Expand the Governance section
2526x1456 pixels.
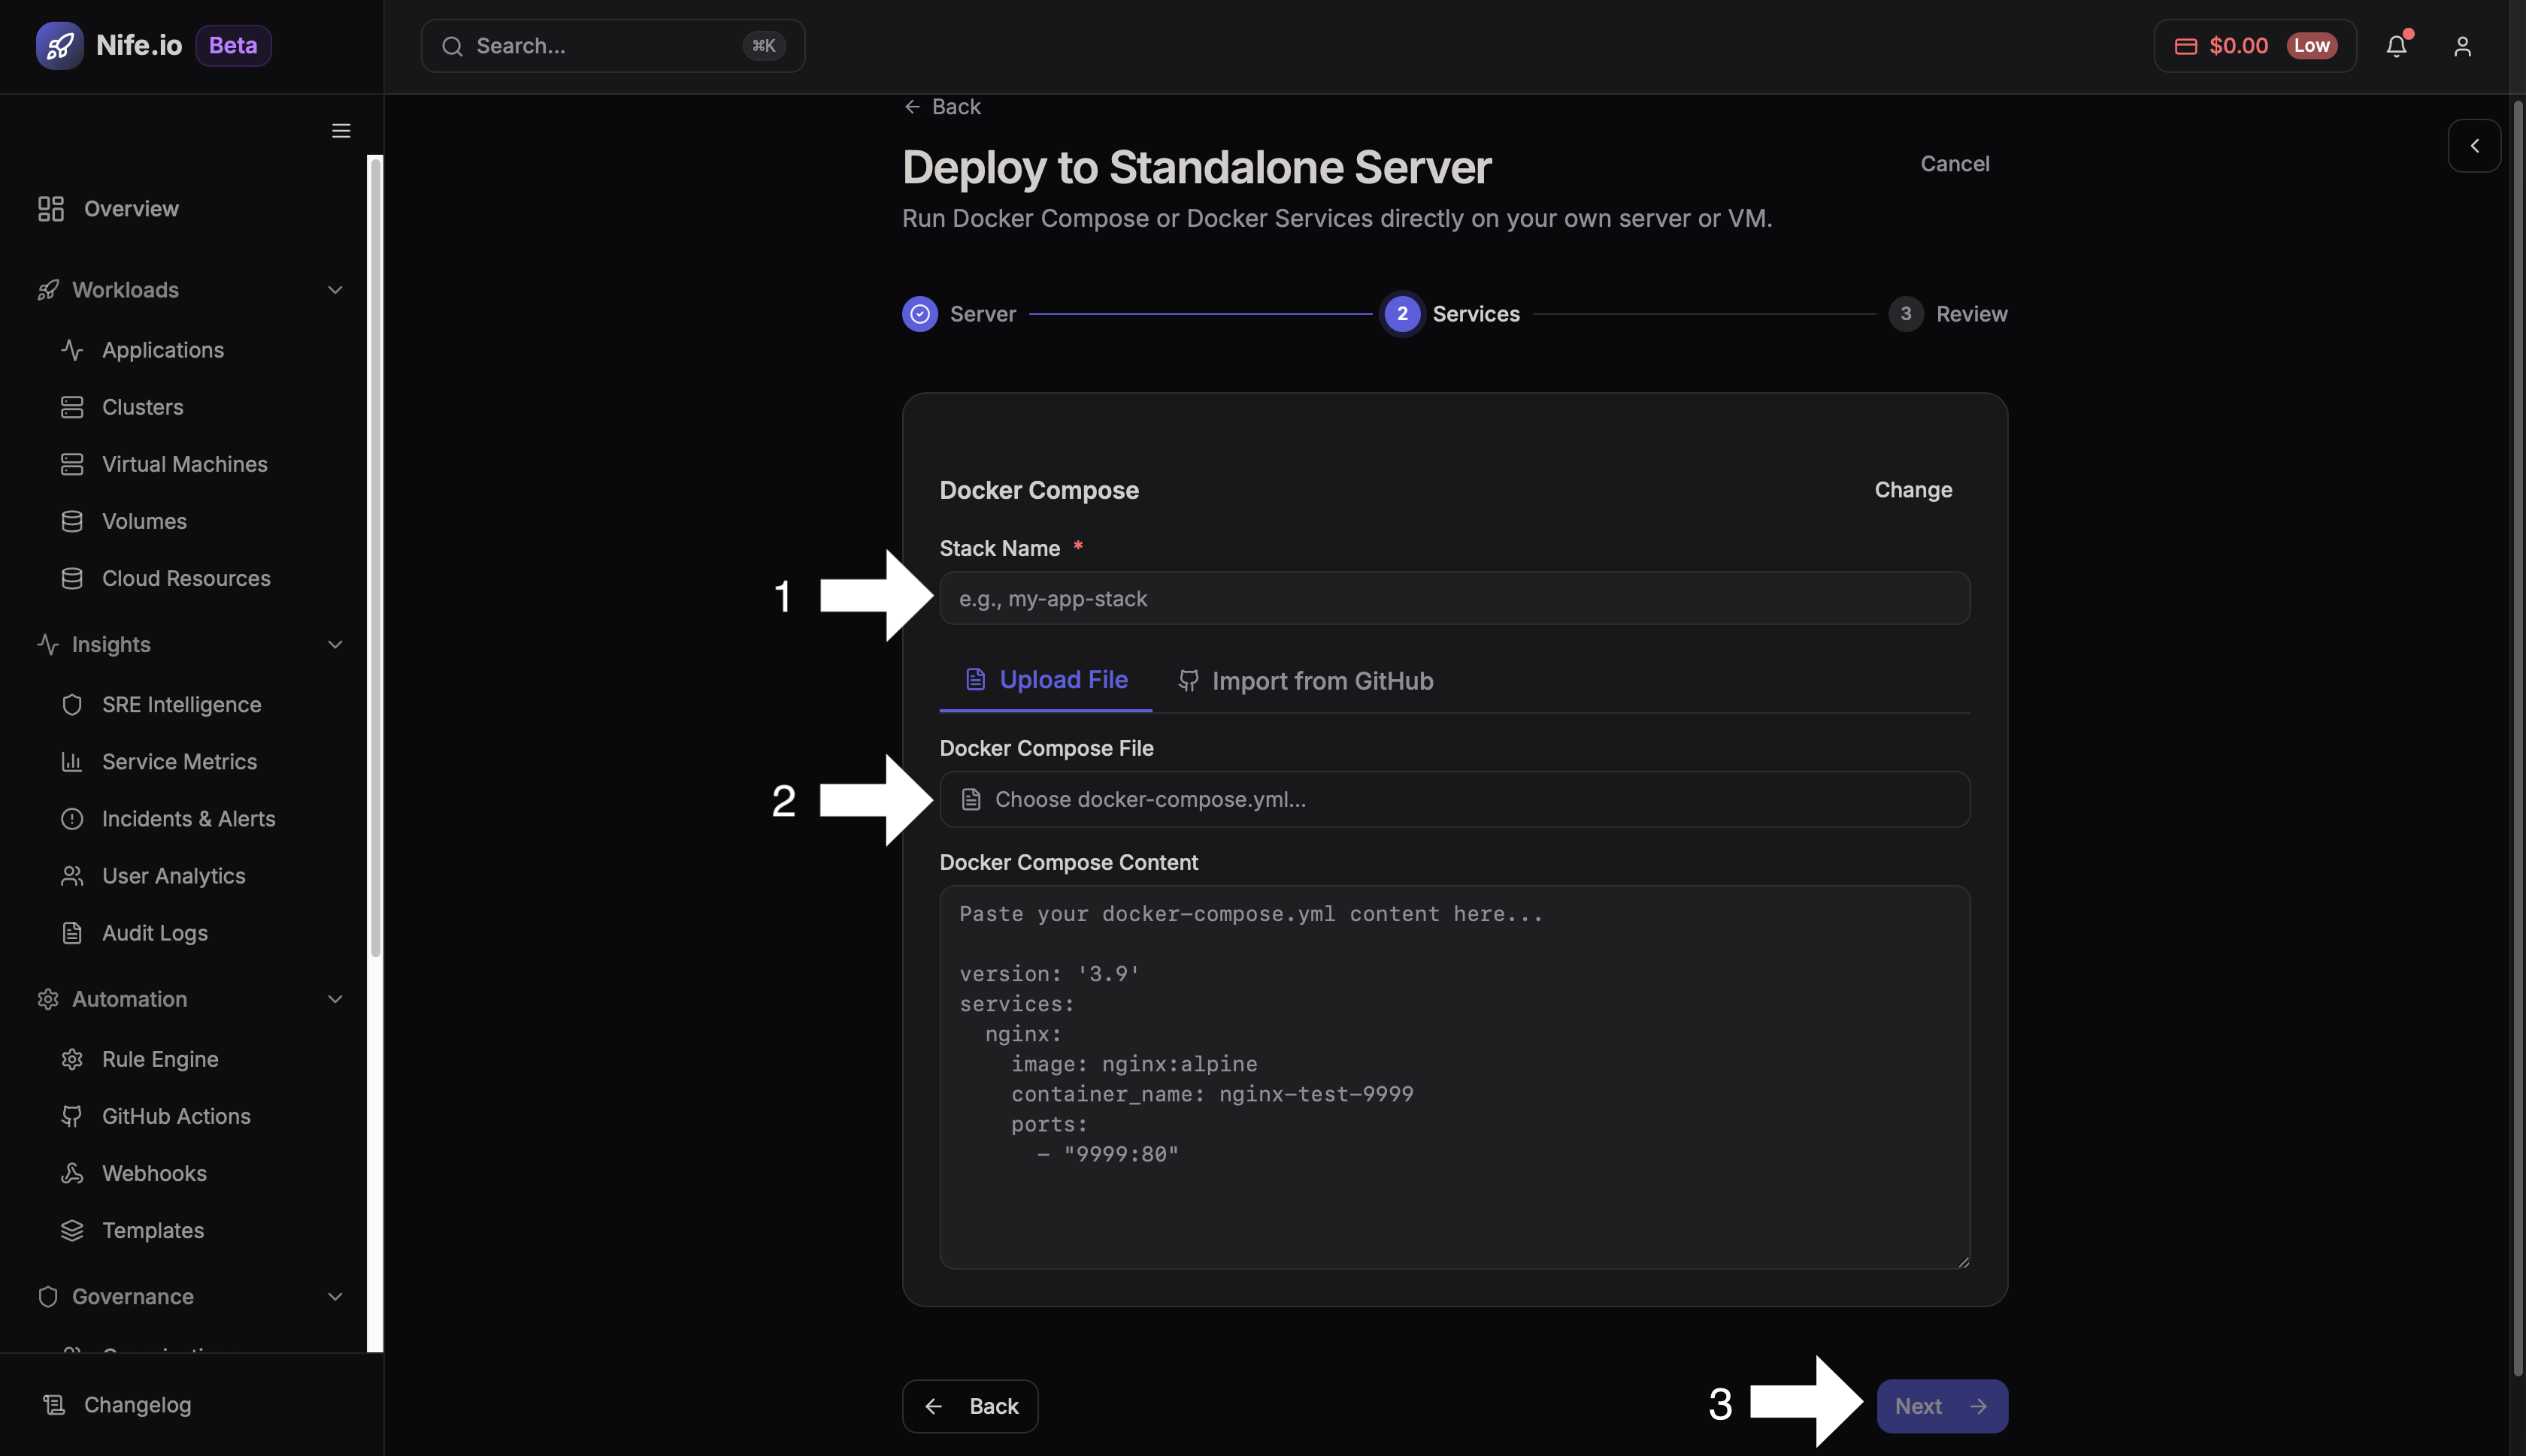[335, 1296]
